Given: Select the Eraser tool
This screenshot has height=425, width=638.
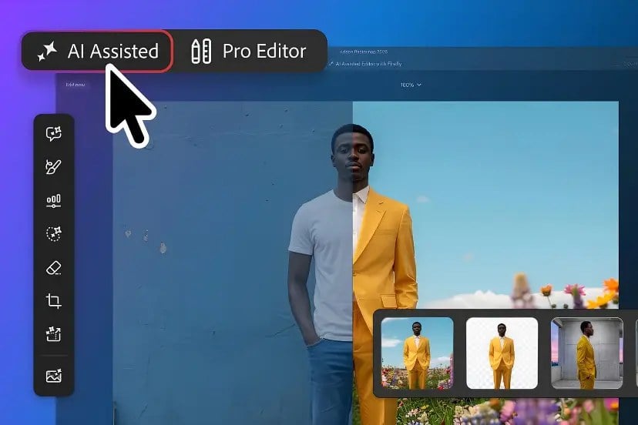Looking at the screenshot, I should [53, 268].
